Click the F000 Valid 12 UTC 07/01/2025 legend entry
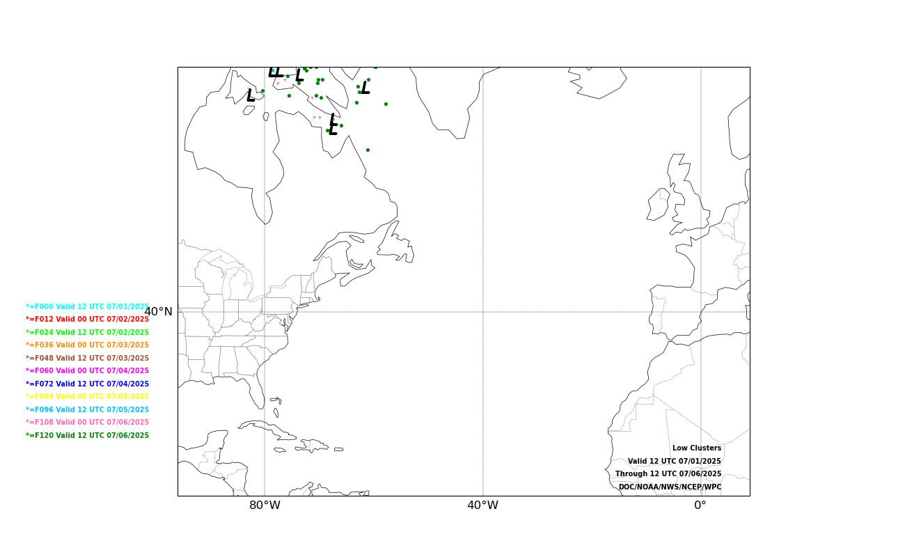 88,306
